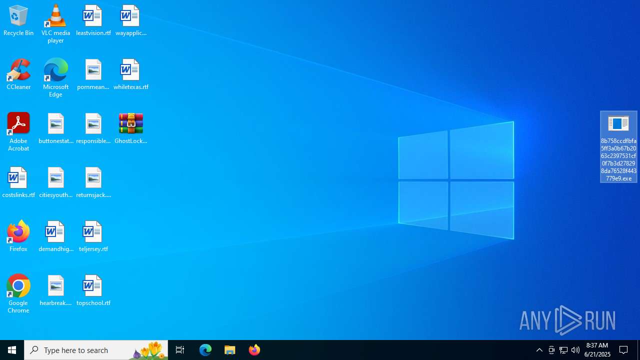The height and width of the screenshot is (360, 640).
Task: Select the topschool.rtf document
Action: (x=93, y=290)
